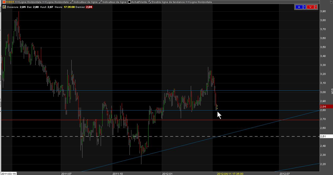Click the yellow 2012-04-11 17:35:00 time marker
This screenshot has height=175, width=333.
(x=230, y=174)
